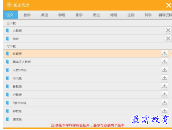Remove the downloaded 综合 version

click(168, 38)
